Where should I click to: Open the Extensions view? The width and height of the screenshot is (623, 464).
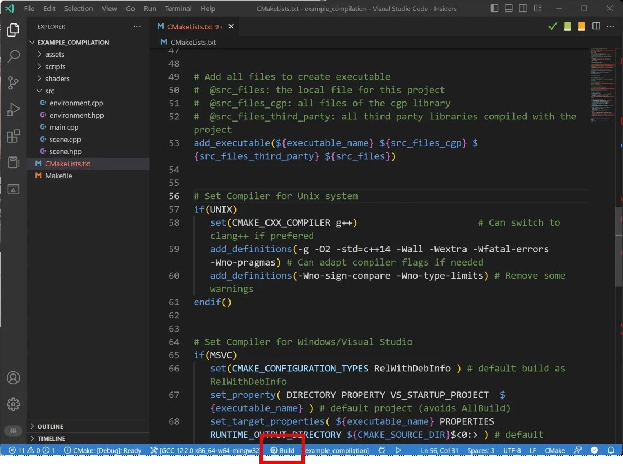13,136
